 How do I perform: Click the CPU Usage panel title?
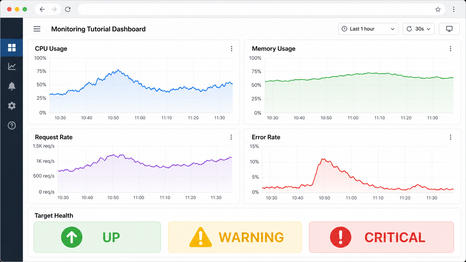[x=51, y=49]
